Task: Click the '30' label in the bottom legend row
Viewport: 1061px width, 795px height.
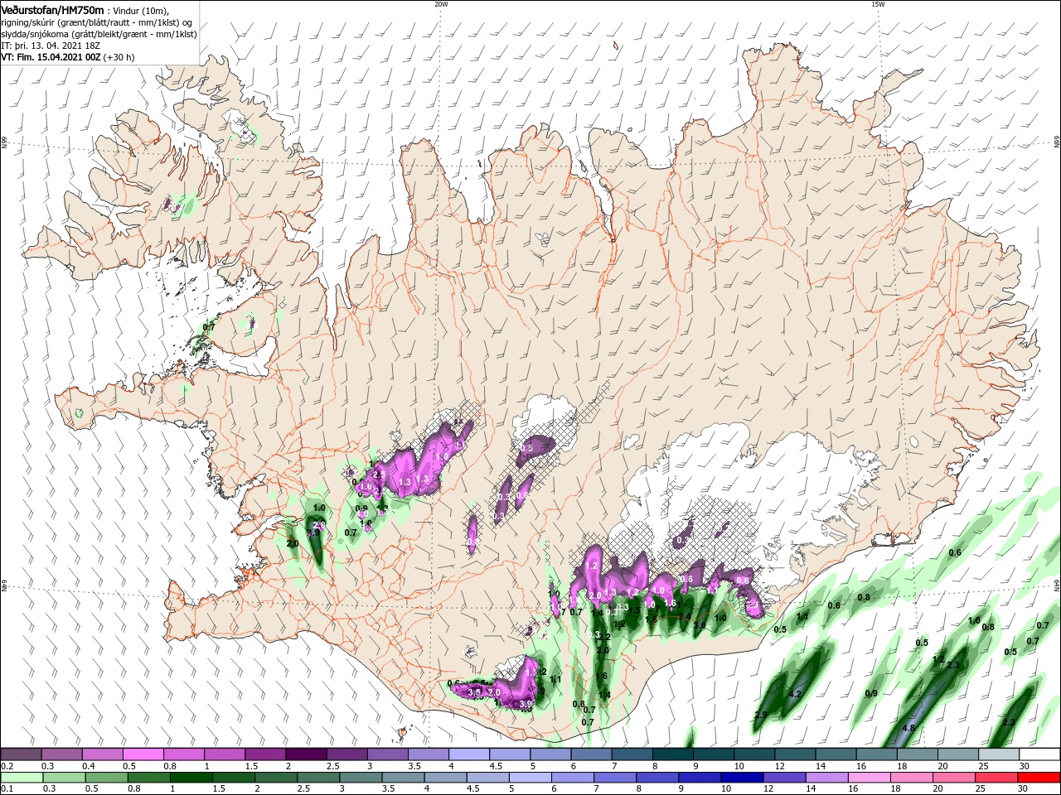Action: 1021,789
